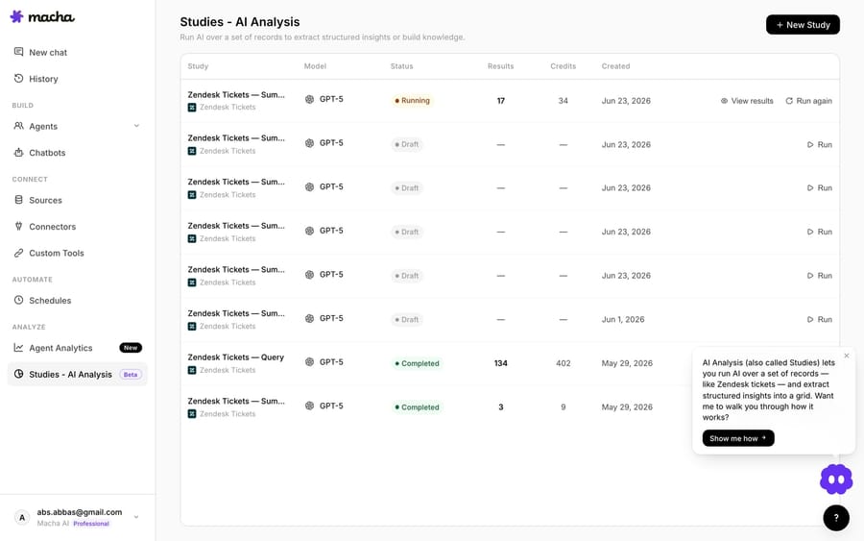Click the Custom Tools link icon
This screenshot has height=541, width=864.
[x=19, y=253]
